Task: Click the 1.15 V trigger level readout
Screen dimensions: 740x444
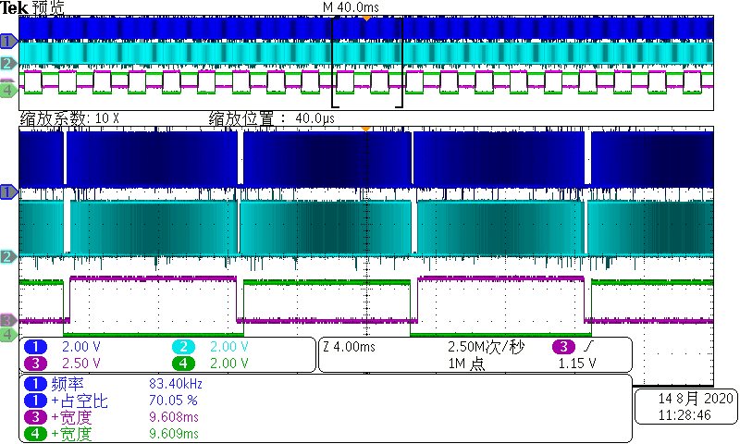Action: pos(577,364)
